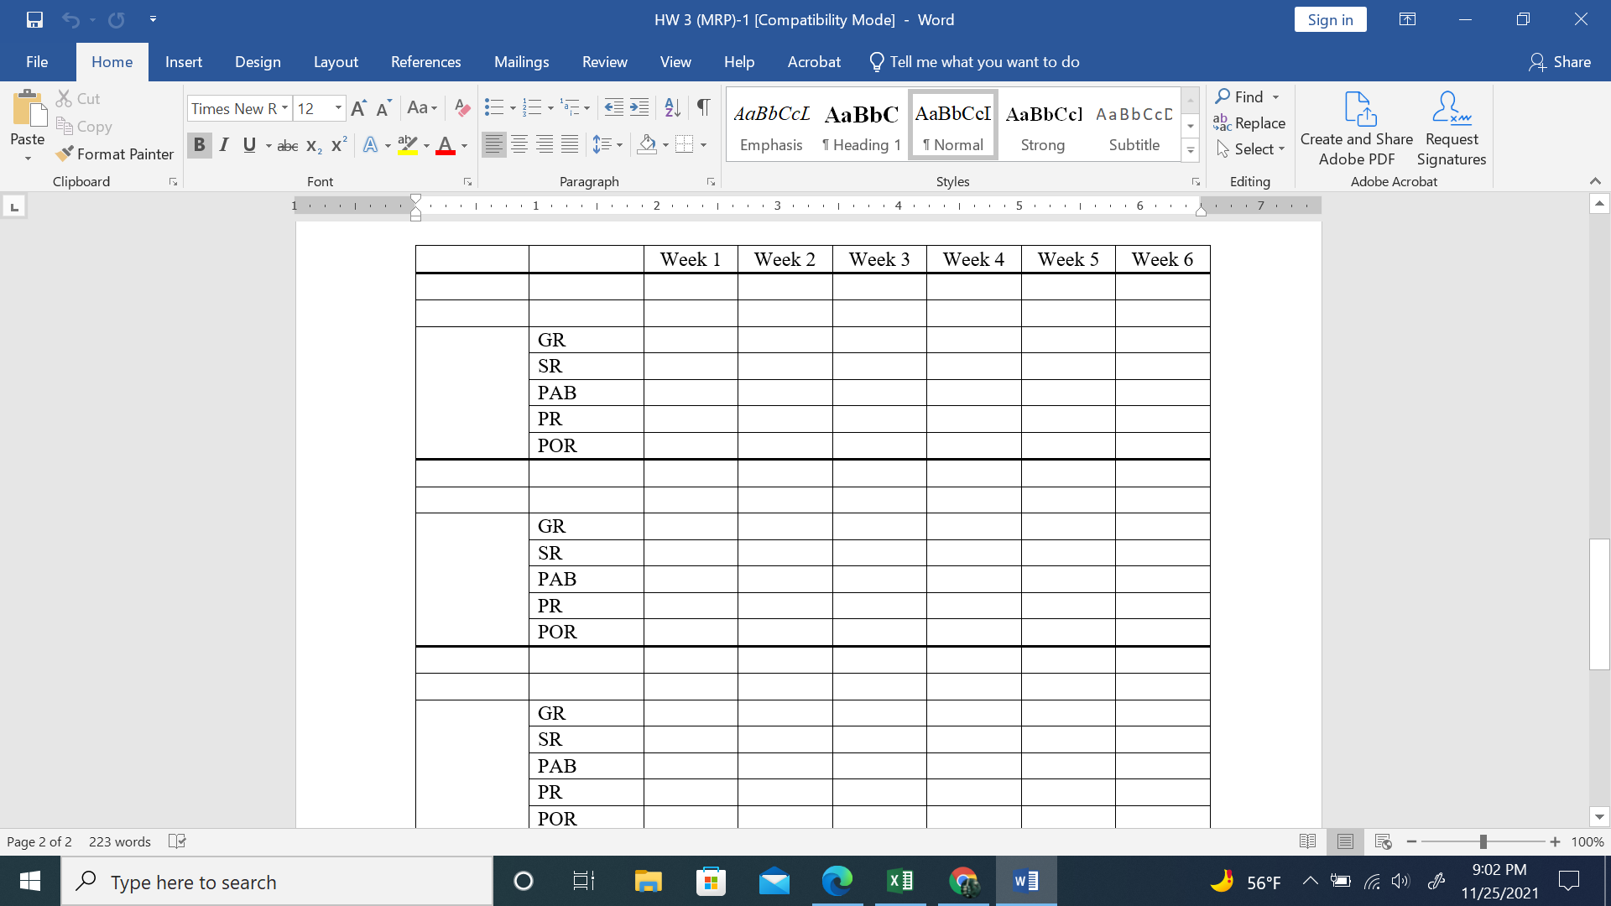Click the Sign in button
Viewport: 1611px width, 906px height.
(x=1330, y=20)
